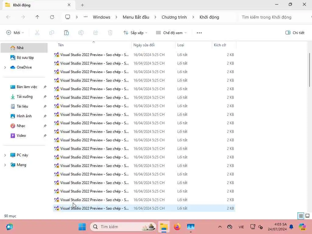Refresh the Khởi động folder

pyautogui.click(x=52, y=17)
